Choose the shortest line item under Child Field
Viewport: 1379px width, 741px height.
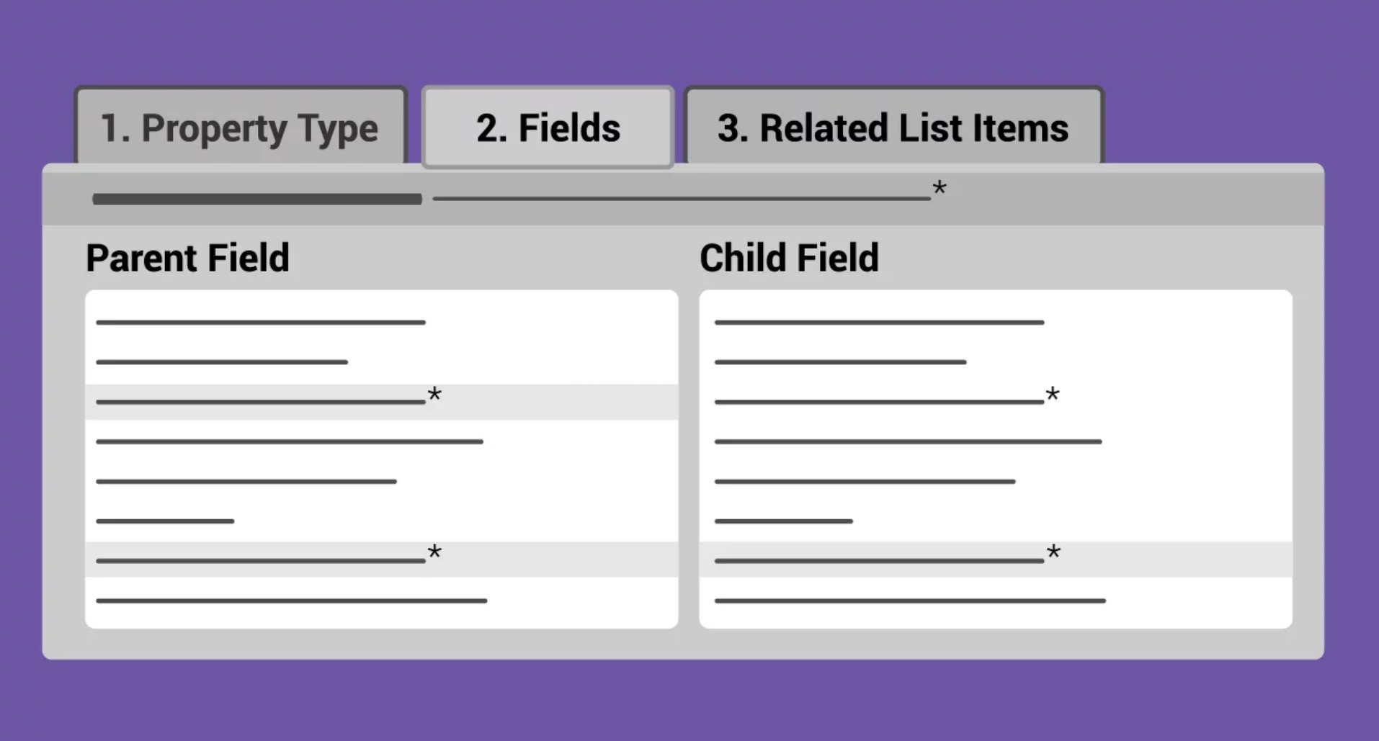(783, 521)
